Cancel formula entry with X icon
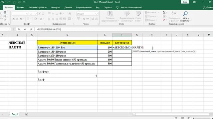The width and height of the screenshot is (213, 119). click(x=19, y=29)
